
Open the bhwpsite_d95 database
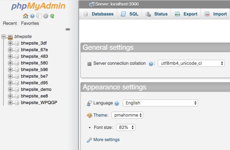(34, 83)
